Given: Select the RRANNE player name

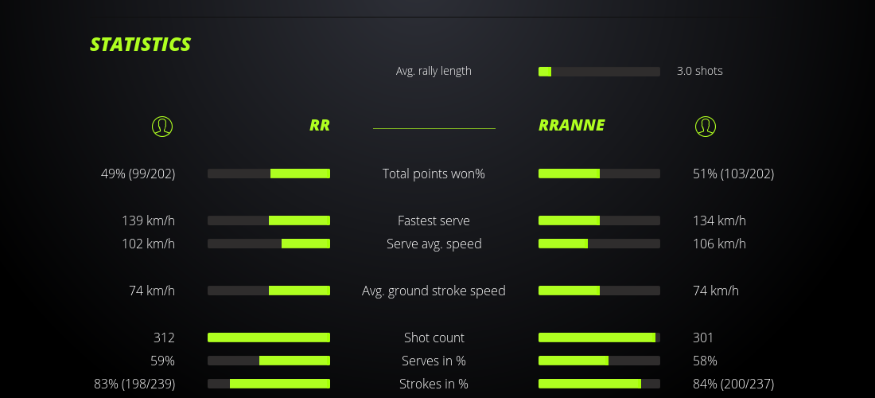Looking at the screenshot, I should [571, 126].
